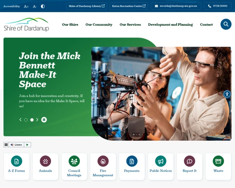Image resolution: width=235 pixels, height=188 pixels.
Task: Open Our Community menu
Action: [x=99, y=25]
